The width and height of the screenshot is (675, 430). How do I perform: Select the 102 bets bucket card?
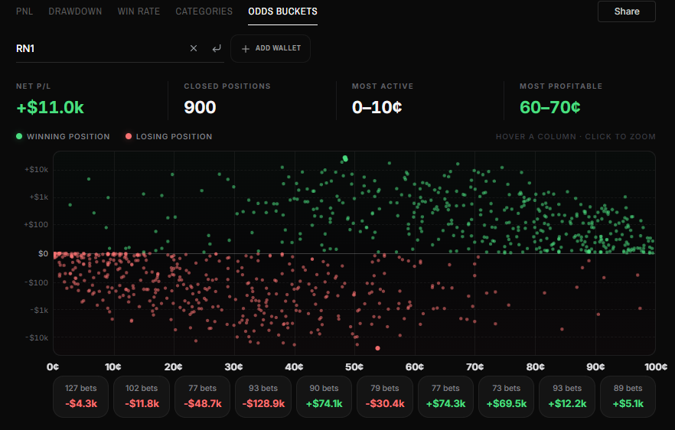click(142, 396)
